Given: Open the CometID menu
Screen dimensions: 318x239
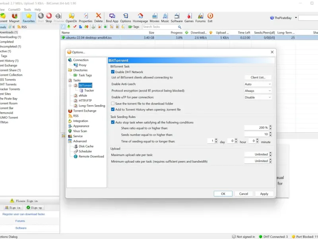Looking at the screenshot, I should (x=14, y=10).
